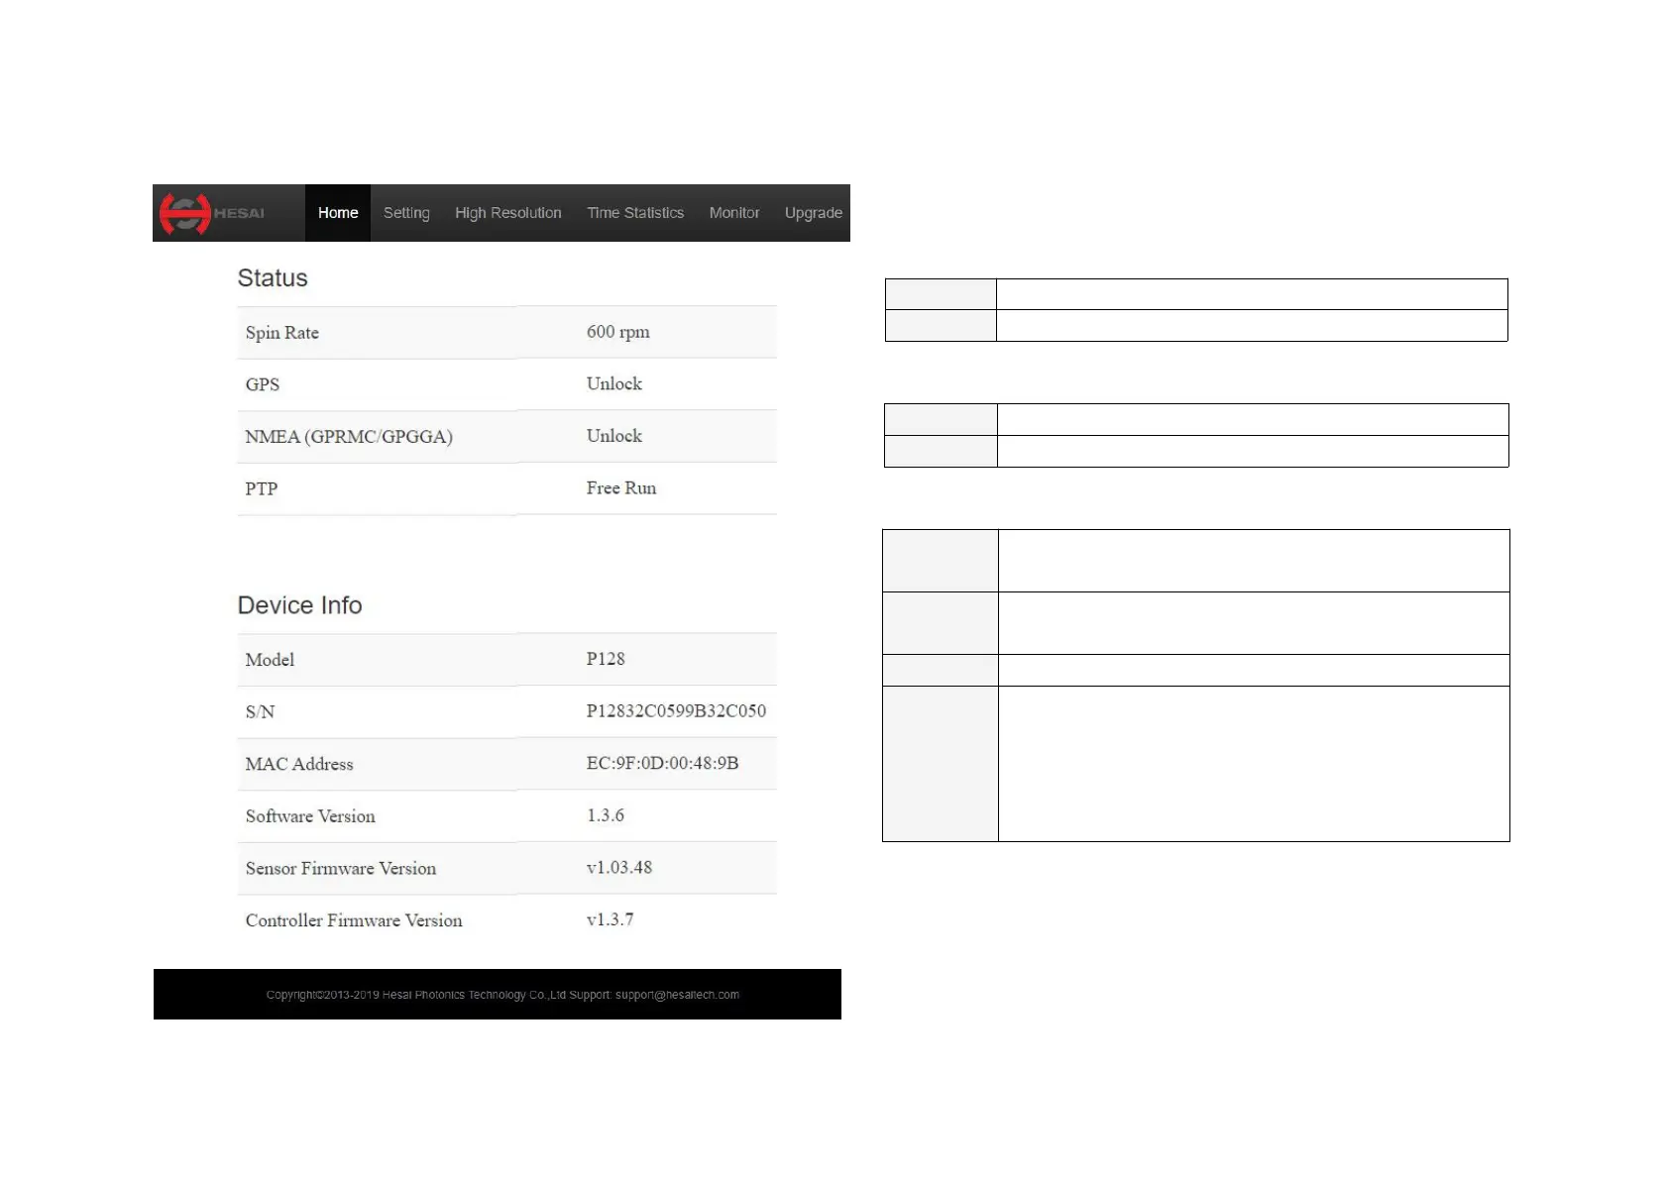Select the Model label
Image resolution: width=1669 pixels, height=1180 pixels.
click(270, 660)
